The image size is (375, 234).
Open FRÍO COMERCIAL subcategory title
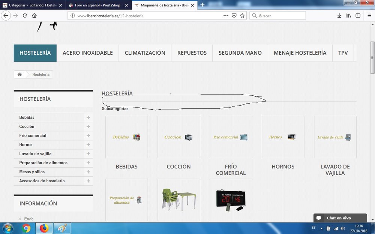pos(231,170)
